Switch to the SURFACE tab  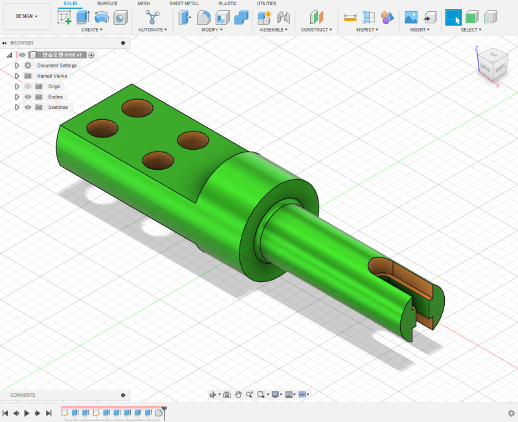[107, 4]
